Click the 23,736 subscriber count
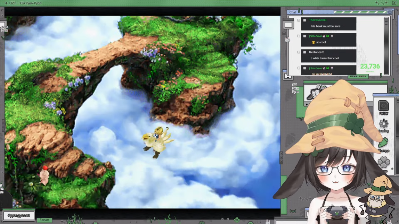 [370, 67]
